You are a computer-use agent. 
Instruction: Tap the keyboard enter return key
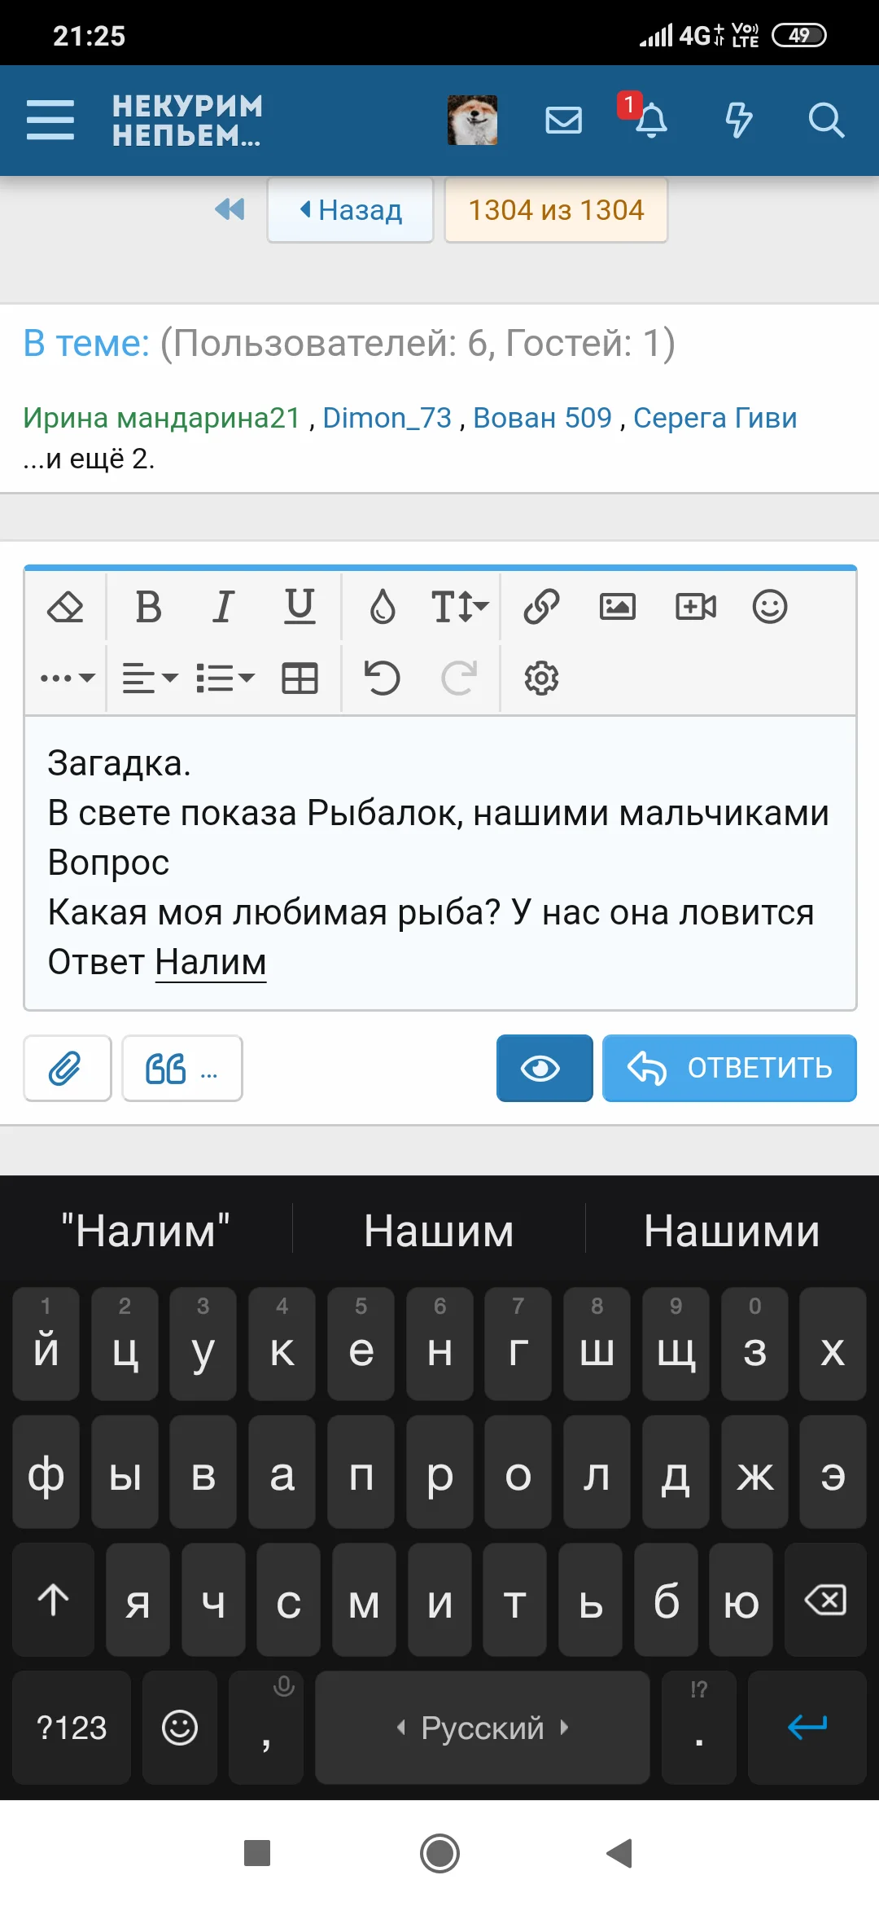pos(807,1728)
